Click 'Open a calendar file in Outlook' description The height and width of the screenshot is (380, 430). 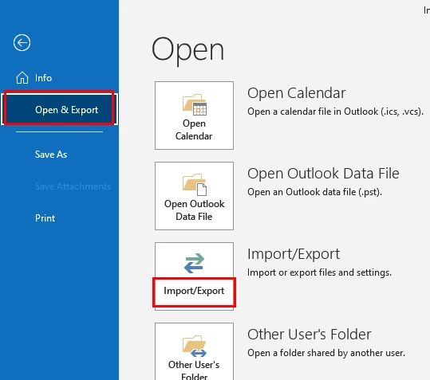[335, 112]
